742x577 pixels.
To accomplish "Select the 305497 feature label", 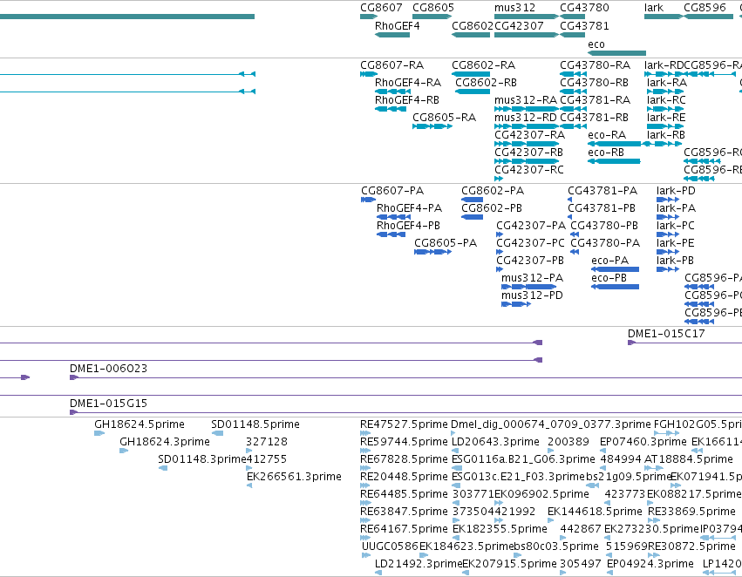I will coord(581,564).
